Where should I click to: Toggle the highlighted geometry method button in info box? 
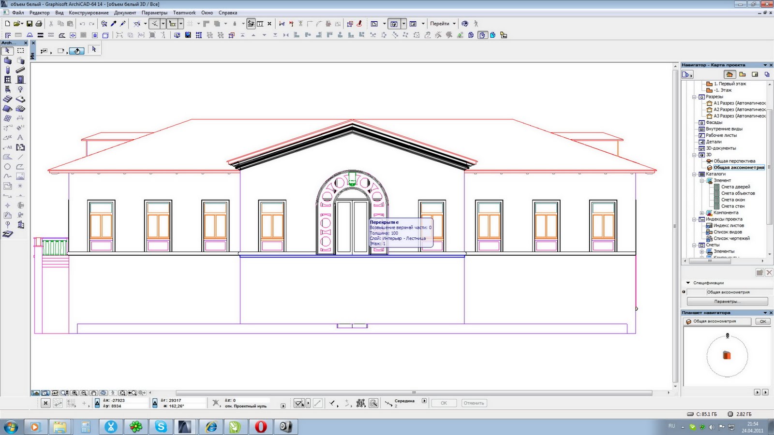coord(77,51)
